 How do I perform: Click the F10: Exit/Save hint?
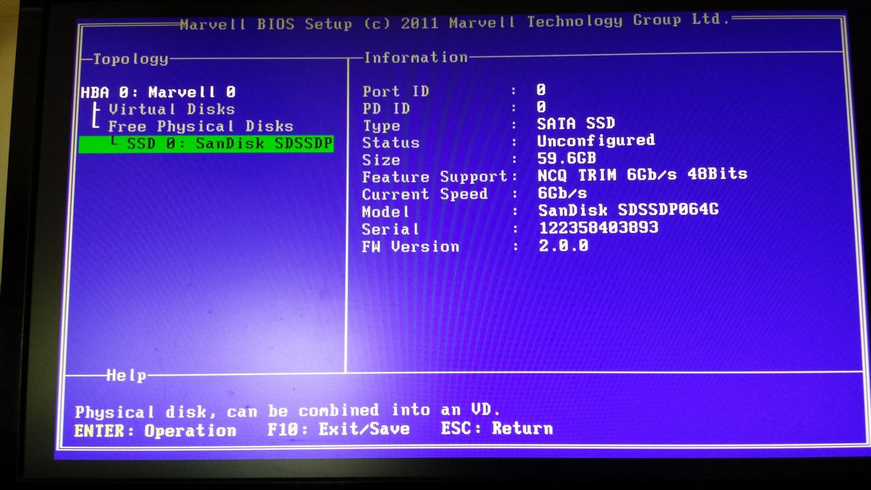coord(339,429)
